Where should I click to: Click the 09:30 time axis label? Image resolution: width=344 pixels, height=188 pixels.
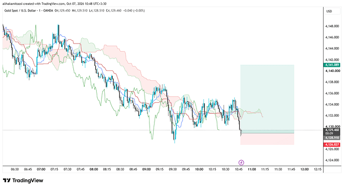coord(172,169)
